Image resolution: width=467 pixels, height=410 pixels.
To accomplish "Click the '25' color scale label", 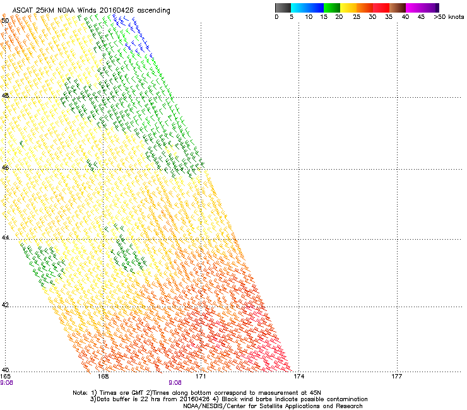I will pos(357,17).
